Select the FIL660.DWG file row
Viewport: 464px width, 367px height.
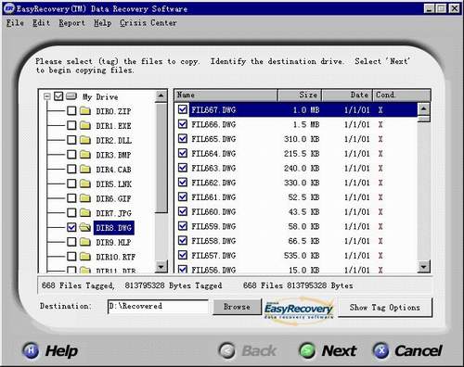[x=296, y=211]
